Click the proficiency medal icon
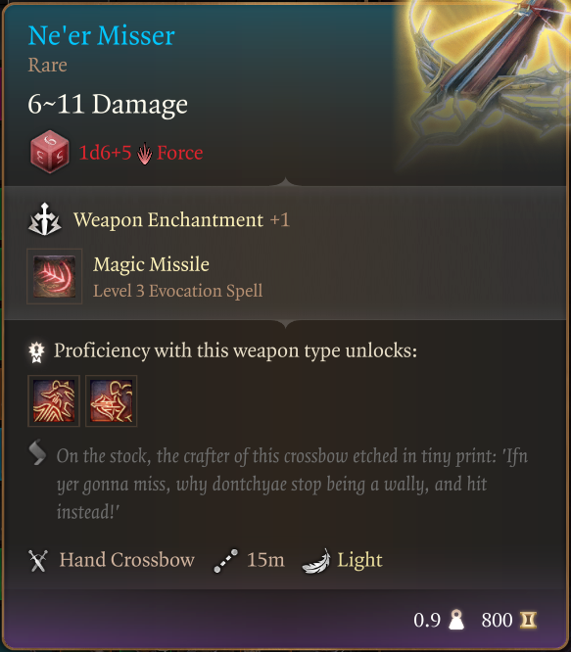 pyautogui.click(x=36, y=352)
